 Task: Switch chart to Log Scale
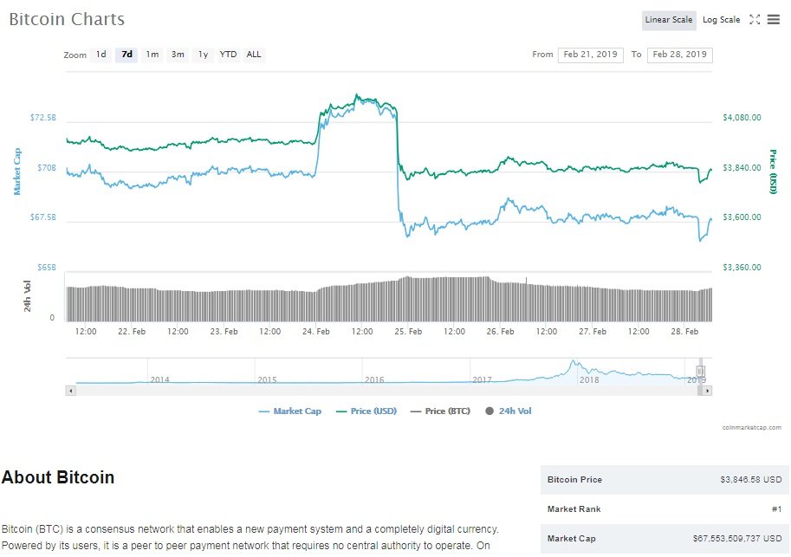coord(722,20)
